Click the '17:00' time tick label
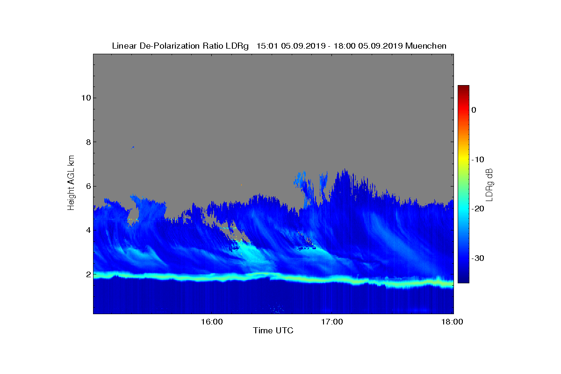Screen dimensions: 561x374 pyautogui.click(x=332, y=322)
